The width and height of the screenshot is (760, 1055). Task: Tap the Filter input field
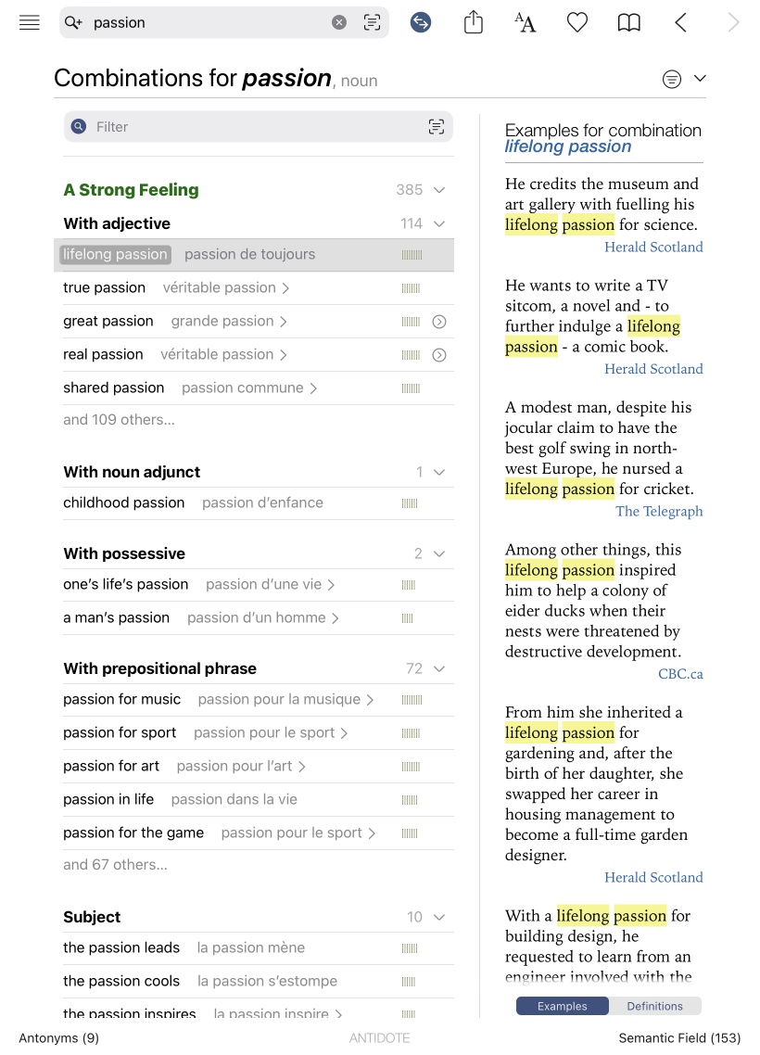pos(250,127)
